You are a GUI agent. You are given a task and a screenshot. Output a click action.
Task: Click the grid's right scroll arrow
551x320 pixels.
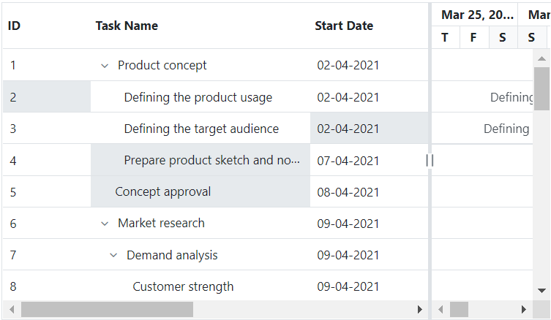[x=419, y=310]
